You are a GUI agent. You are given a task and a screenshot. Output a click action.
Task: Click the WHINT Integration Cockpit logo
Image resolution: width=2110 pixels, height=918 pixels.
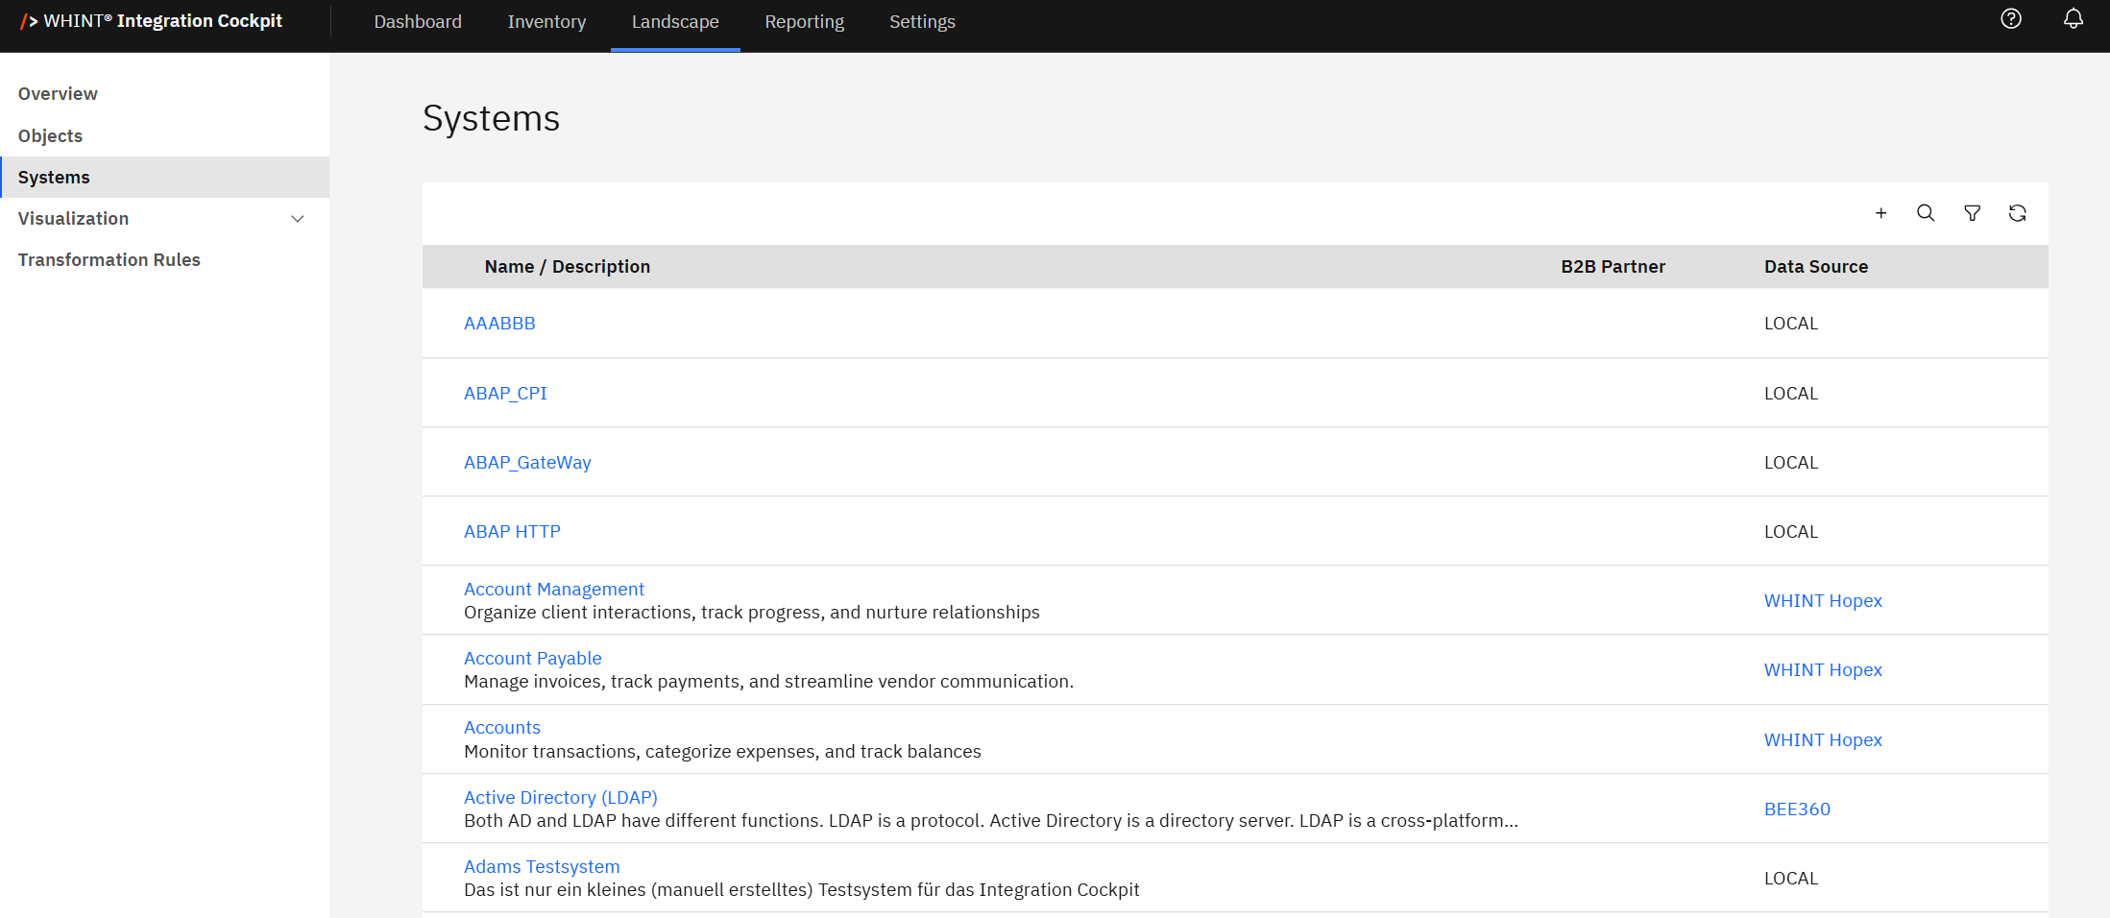pos(152,21)
